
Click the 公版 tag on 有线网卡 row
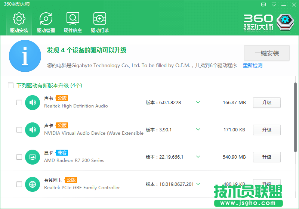click(x=71, y=180)
